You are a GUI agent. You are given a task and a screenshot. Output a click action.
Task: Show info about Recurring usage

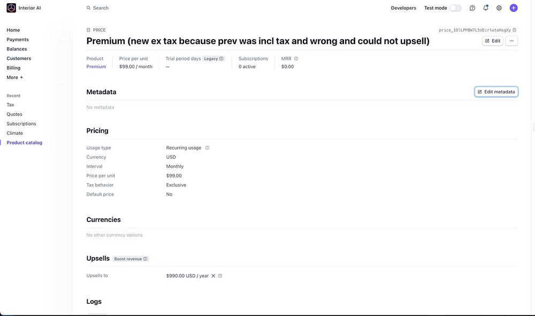208,148
